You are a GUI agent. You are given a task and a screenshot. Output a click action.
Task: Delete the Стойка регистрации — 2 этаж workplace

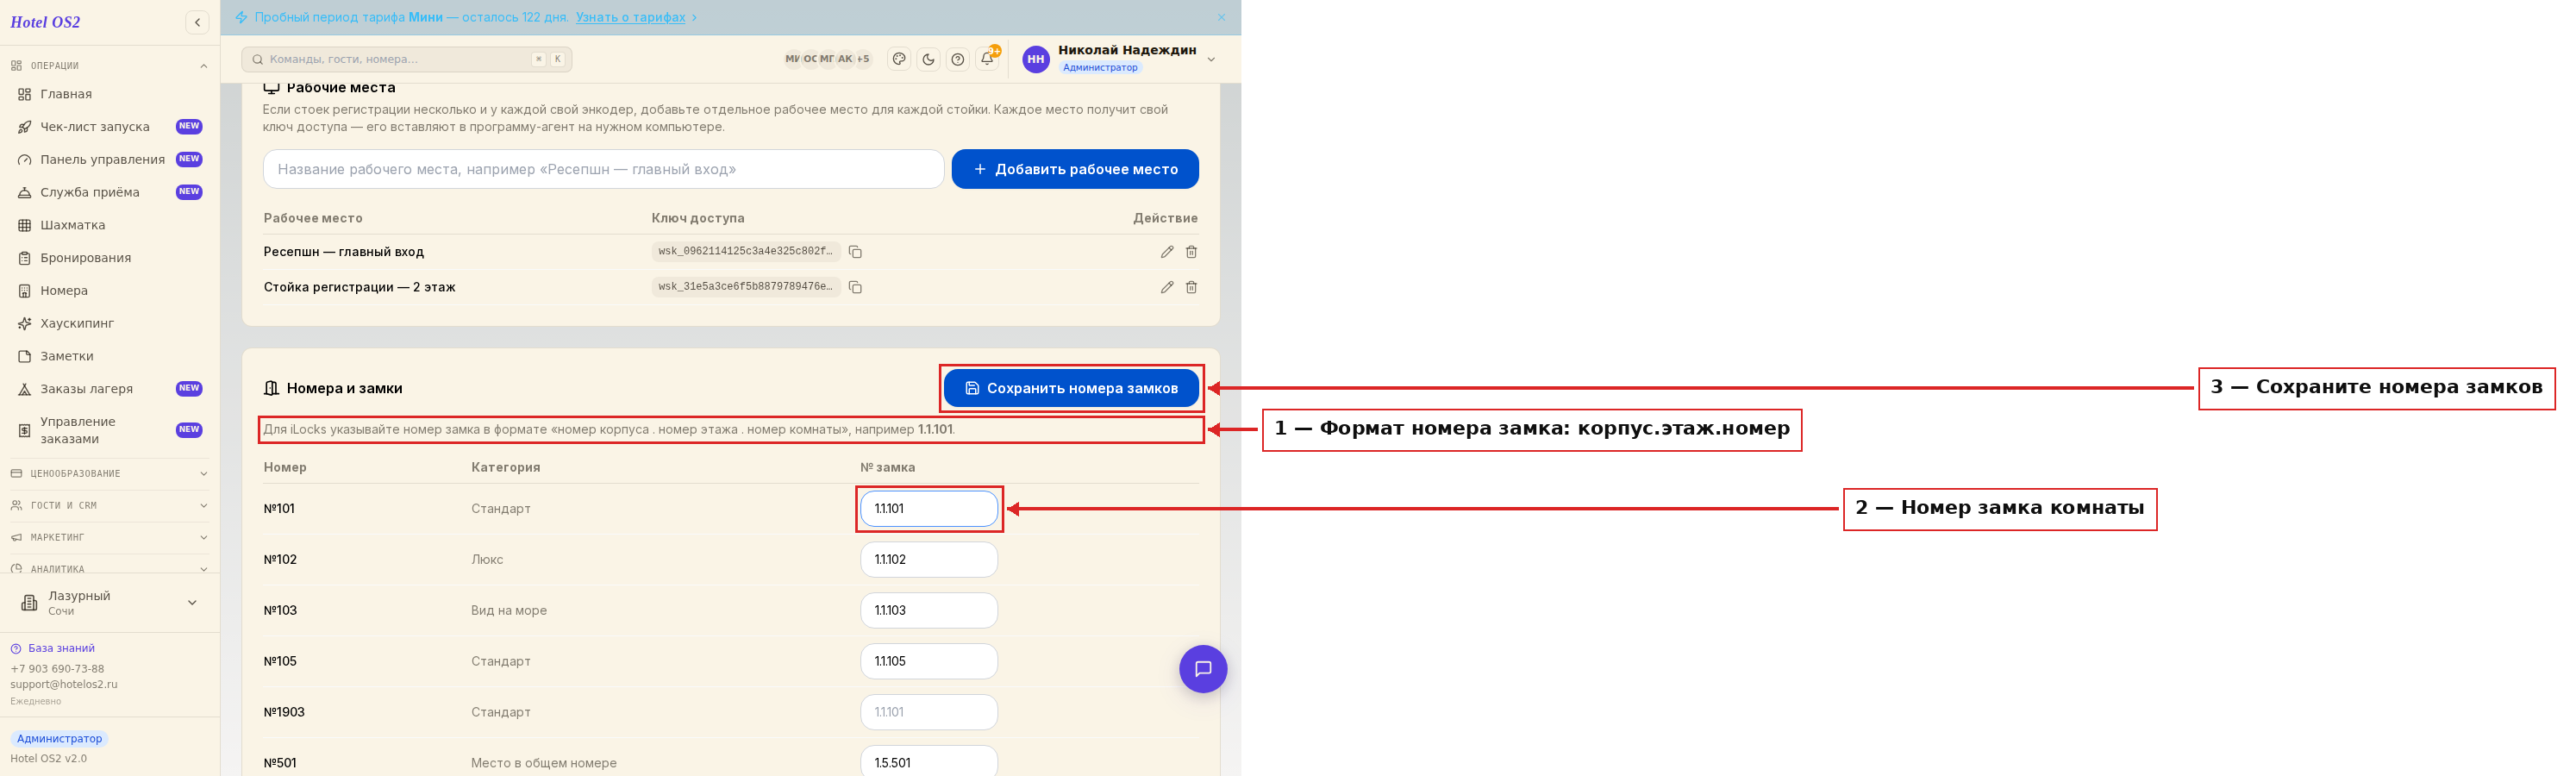(1191, 287)
